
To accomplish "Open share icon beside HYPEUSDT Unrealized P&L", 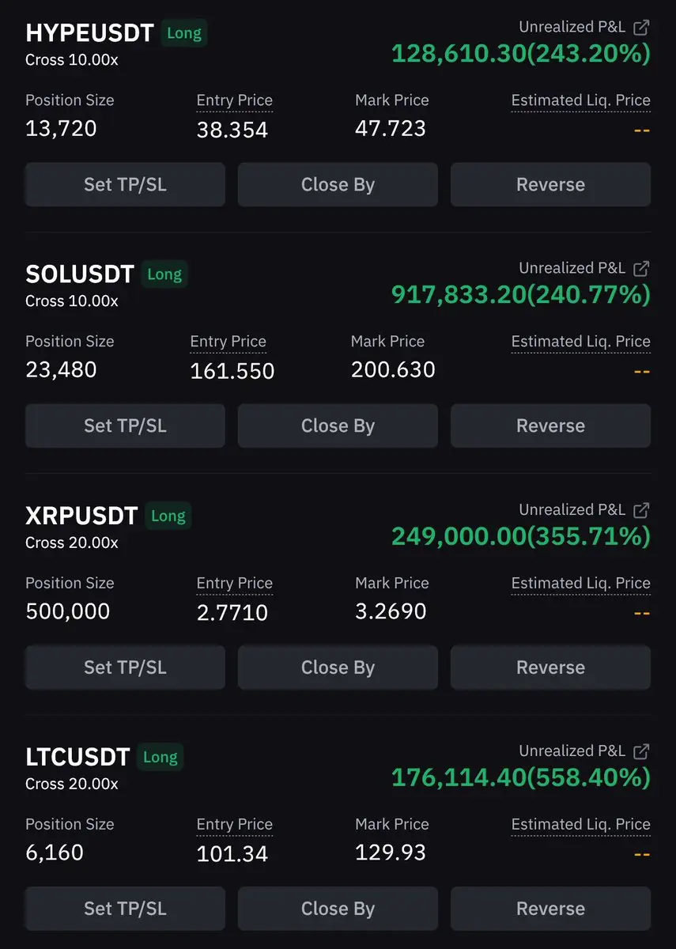I will [642, 27].
